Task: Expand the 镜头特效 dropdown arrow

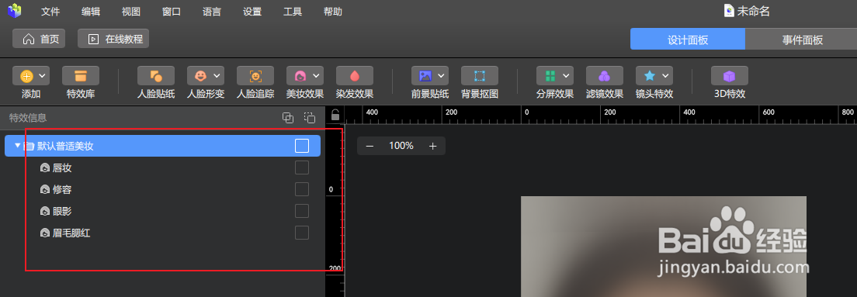Action: tap(666, 76)
